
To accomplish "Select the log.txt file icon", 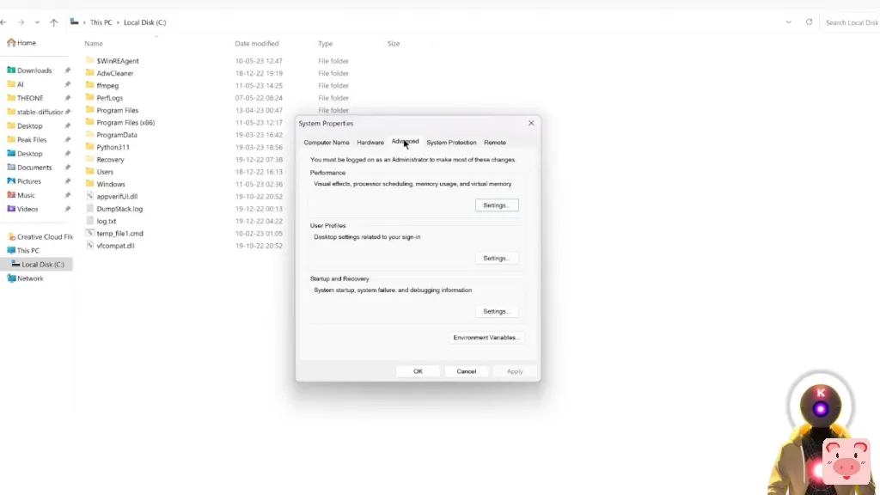I will point(89,221).
